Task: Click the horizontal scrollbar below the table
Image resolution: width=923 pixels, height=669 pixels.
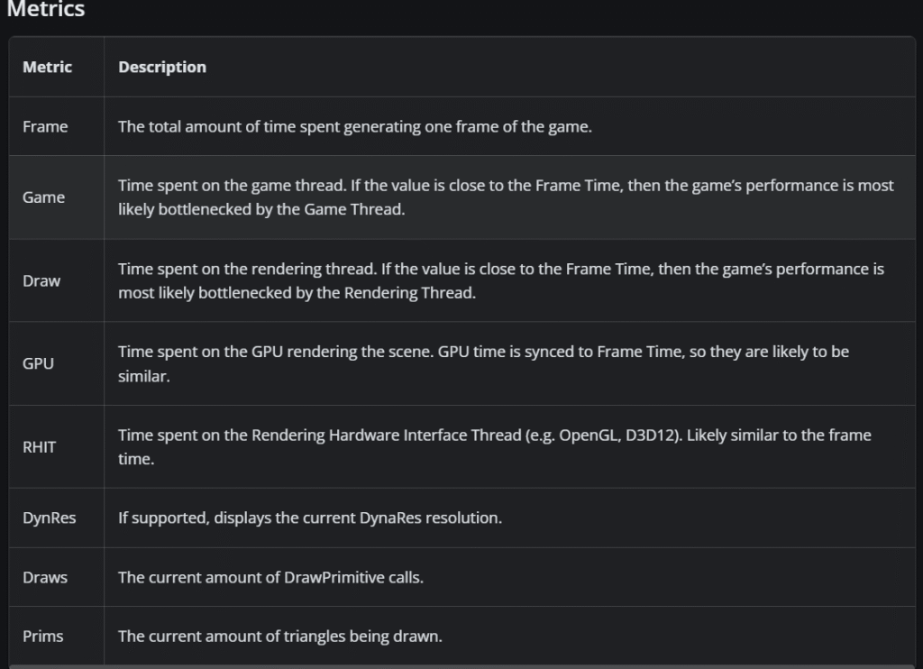Action: pos(461,666)
